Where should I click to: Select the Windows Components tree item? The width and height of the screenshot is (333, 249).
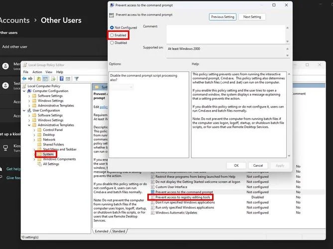click(59, 159)
